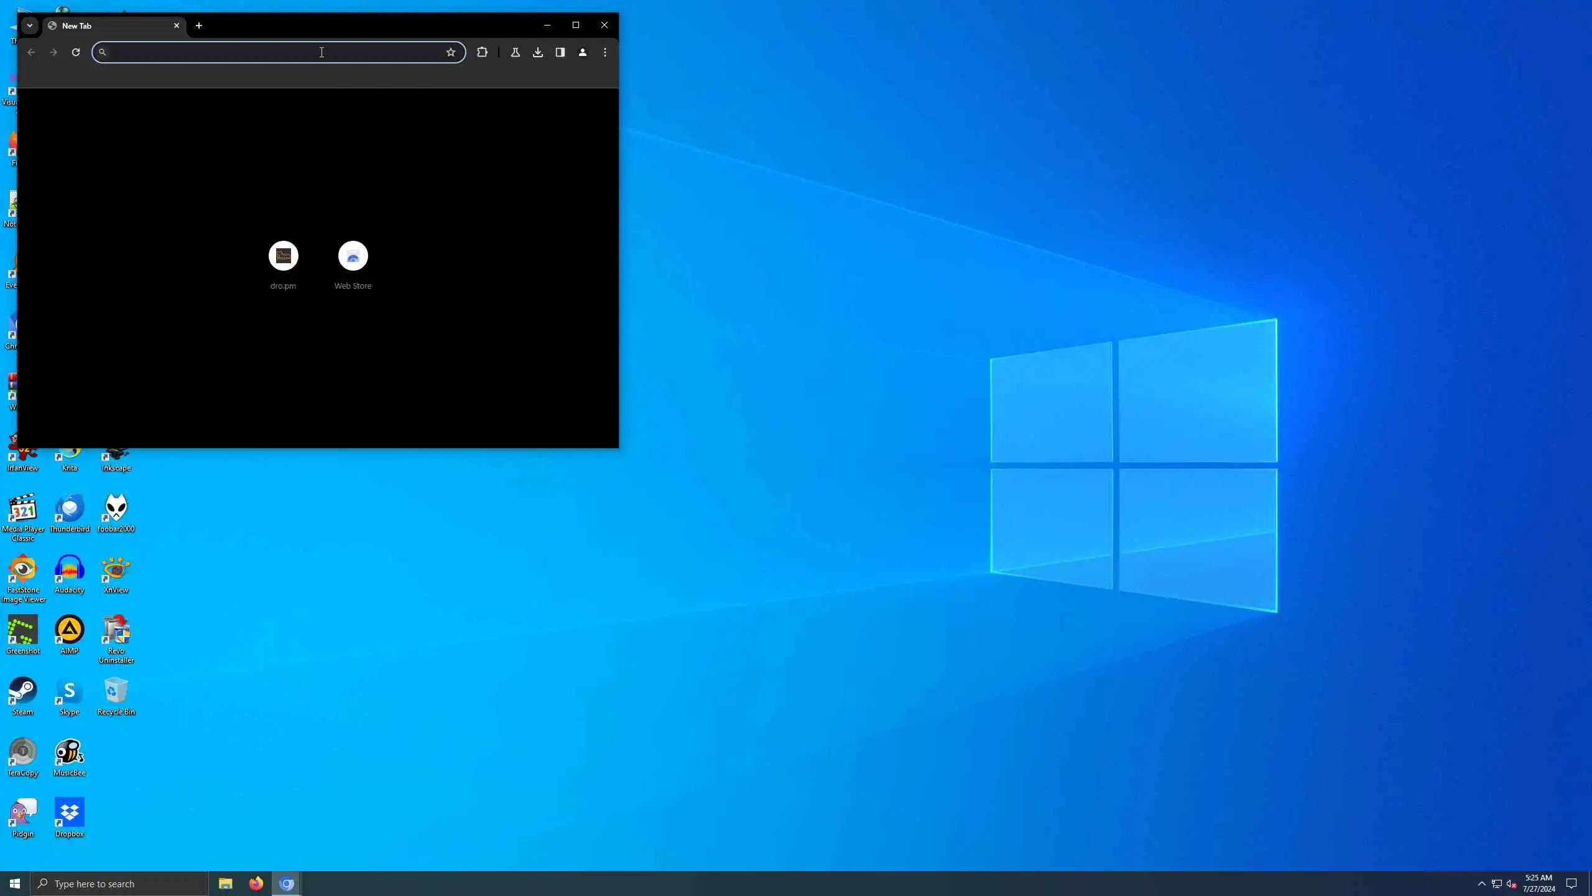Open the dro.pm shortcut
The height and width of the screenshot is (896, 1592).
283,256
